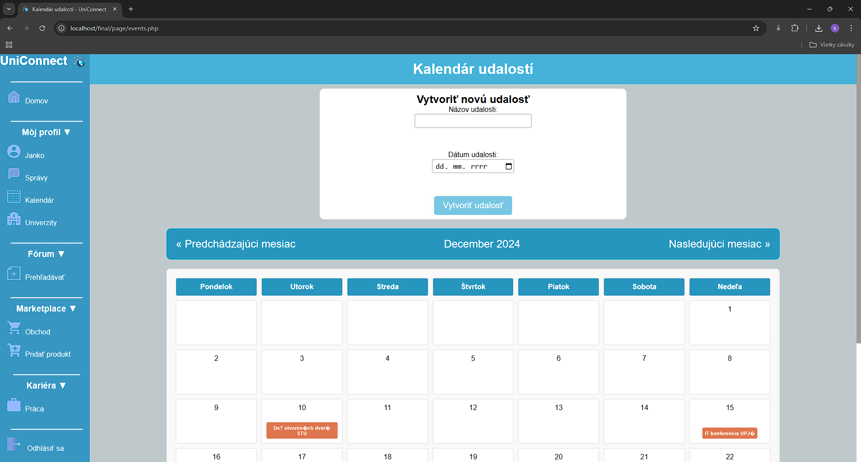The image size is (861, 462).
Task: Select the Kalendár udalostí browser tab
Action: coord(70,9)
